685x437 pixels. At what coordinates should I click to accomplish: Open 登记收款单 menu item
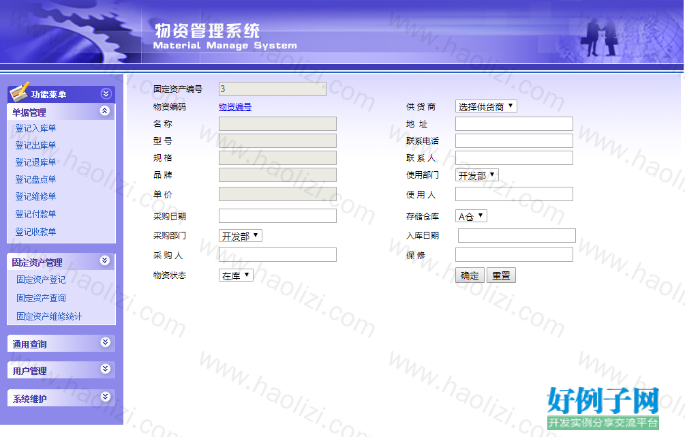coord(36,232)
